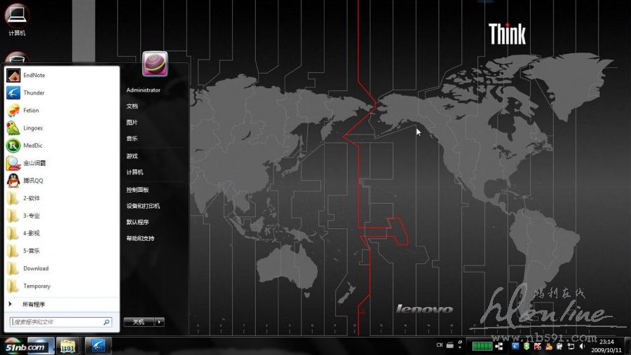
Task: Open 图片 (Pictures) link
Action: pyautogui.click(x=132, y=123)
